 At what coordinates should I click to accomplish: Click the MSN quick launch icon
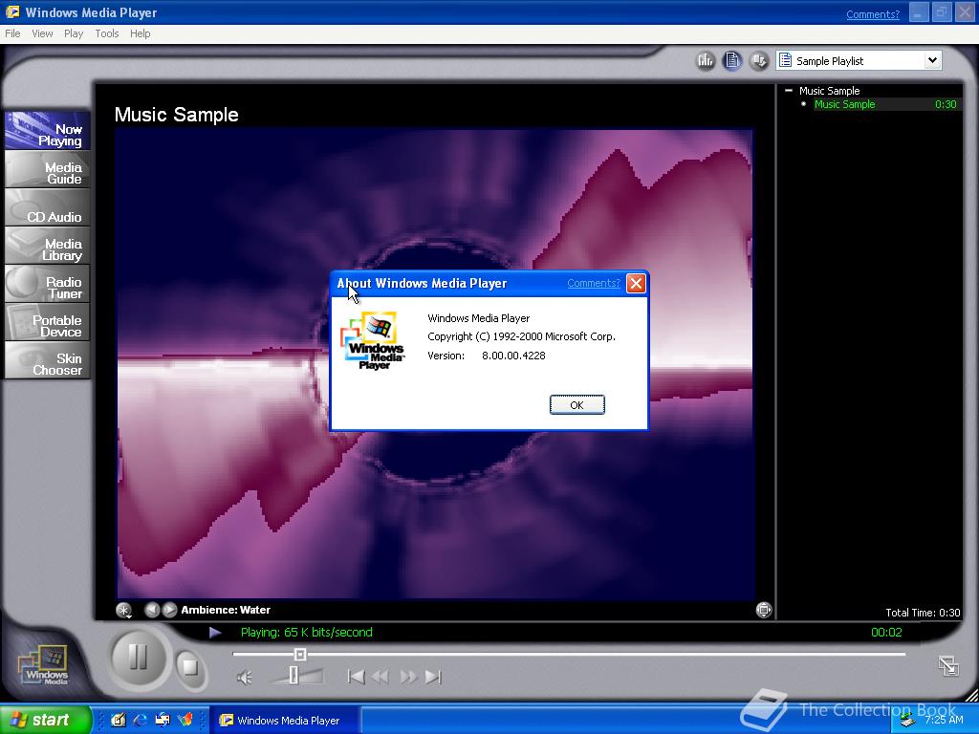point(185,721)
